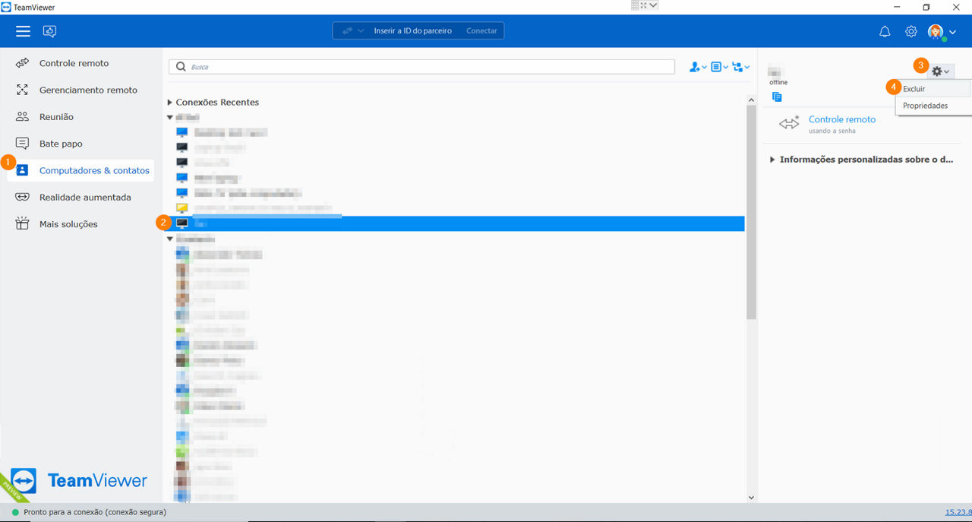The height and width of the screenshot is (522, 972).
Task: Open notifications via the bell icon
Action: pos(885,31)
